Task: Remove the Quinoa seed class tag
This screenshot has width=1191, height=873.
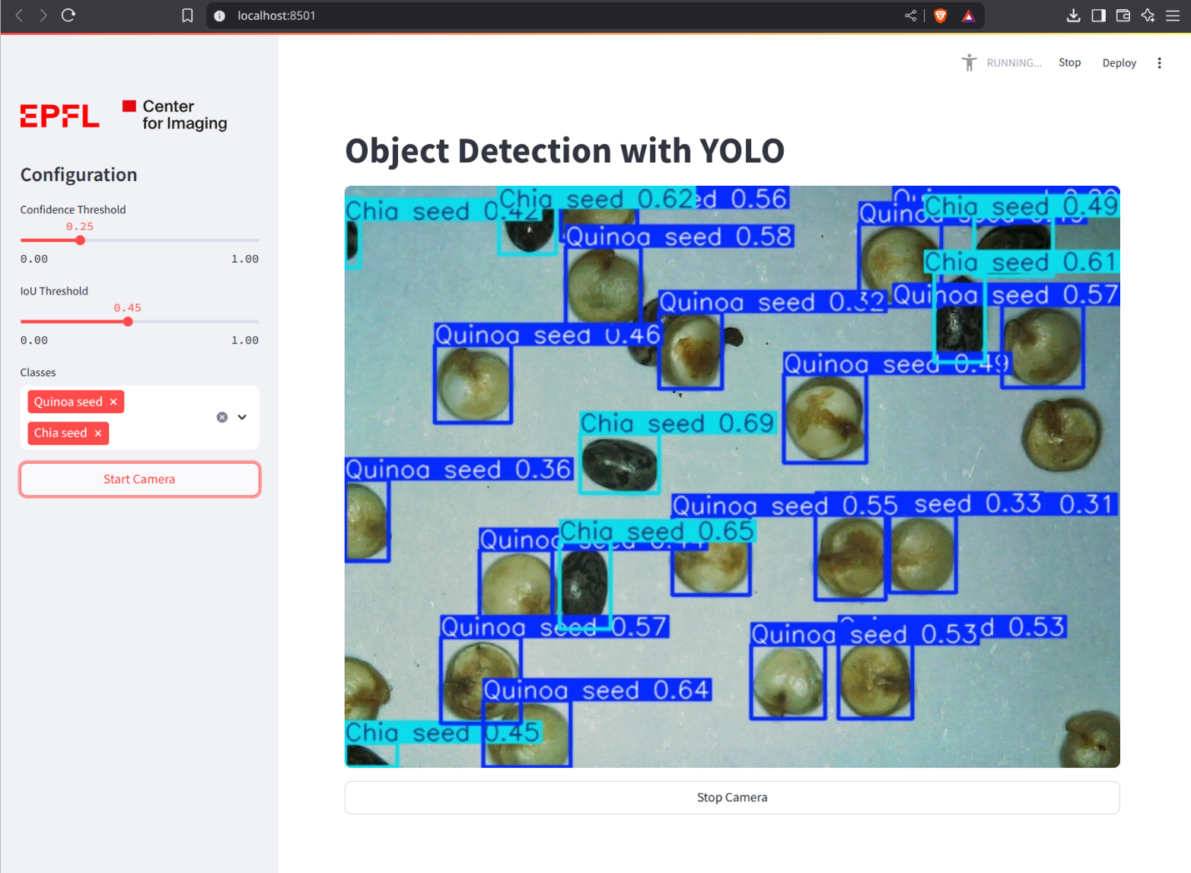Action: pos(113,402)
